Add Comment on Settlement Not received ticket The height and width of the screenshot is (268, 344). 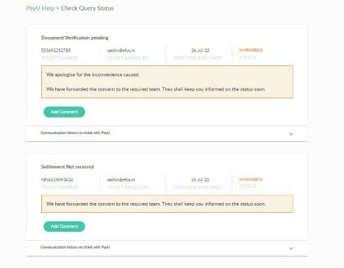point(64,226)
